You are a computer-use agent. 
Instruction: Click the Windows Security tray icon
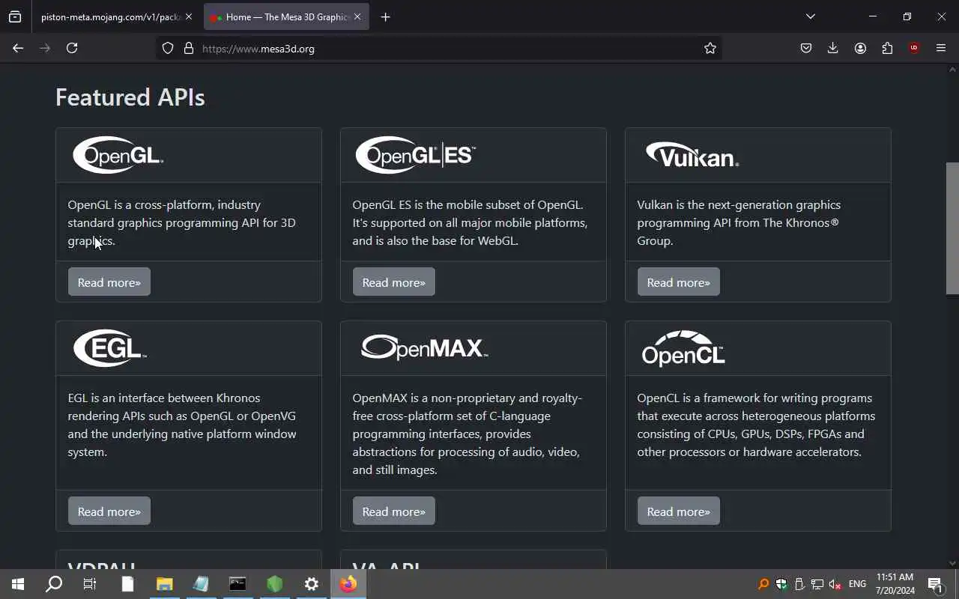point(781,584)
